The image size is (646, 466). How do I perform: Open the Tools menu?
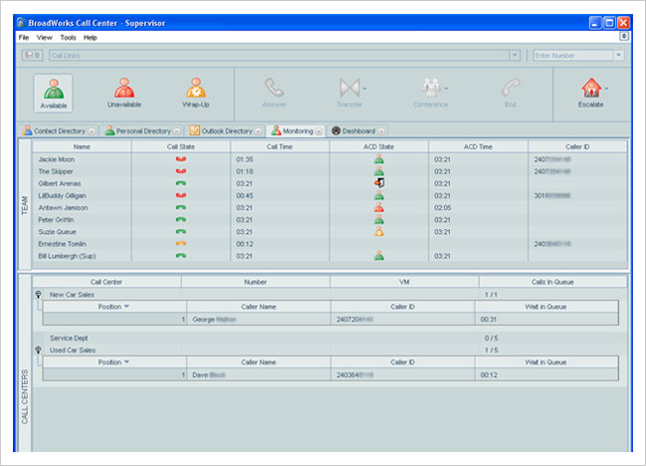pyautogui.click(x=68, y=37)
